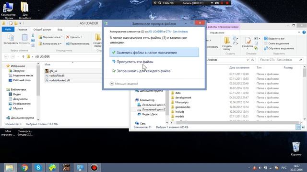Viewport: 307px width, 172px height.
Task: Select the gta_sa file
Action: [53, 71]
